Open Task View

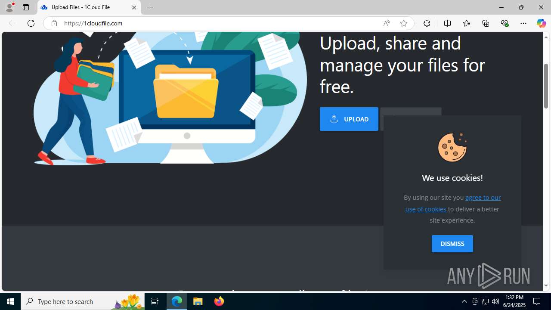tap(155, 301)
